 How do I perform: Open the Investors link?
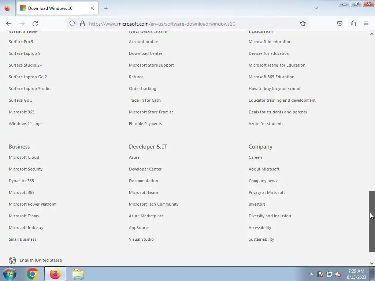click(257, 204)
